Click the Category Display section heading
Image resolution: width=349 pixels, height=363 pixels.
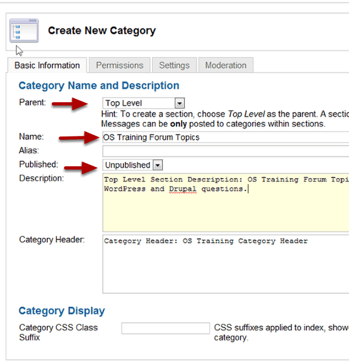62,311
